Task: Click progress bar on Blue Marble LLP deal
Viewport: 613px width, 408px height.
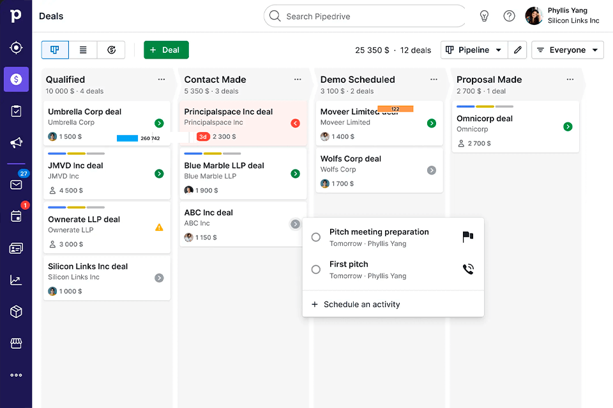Action: (212, 154)
